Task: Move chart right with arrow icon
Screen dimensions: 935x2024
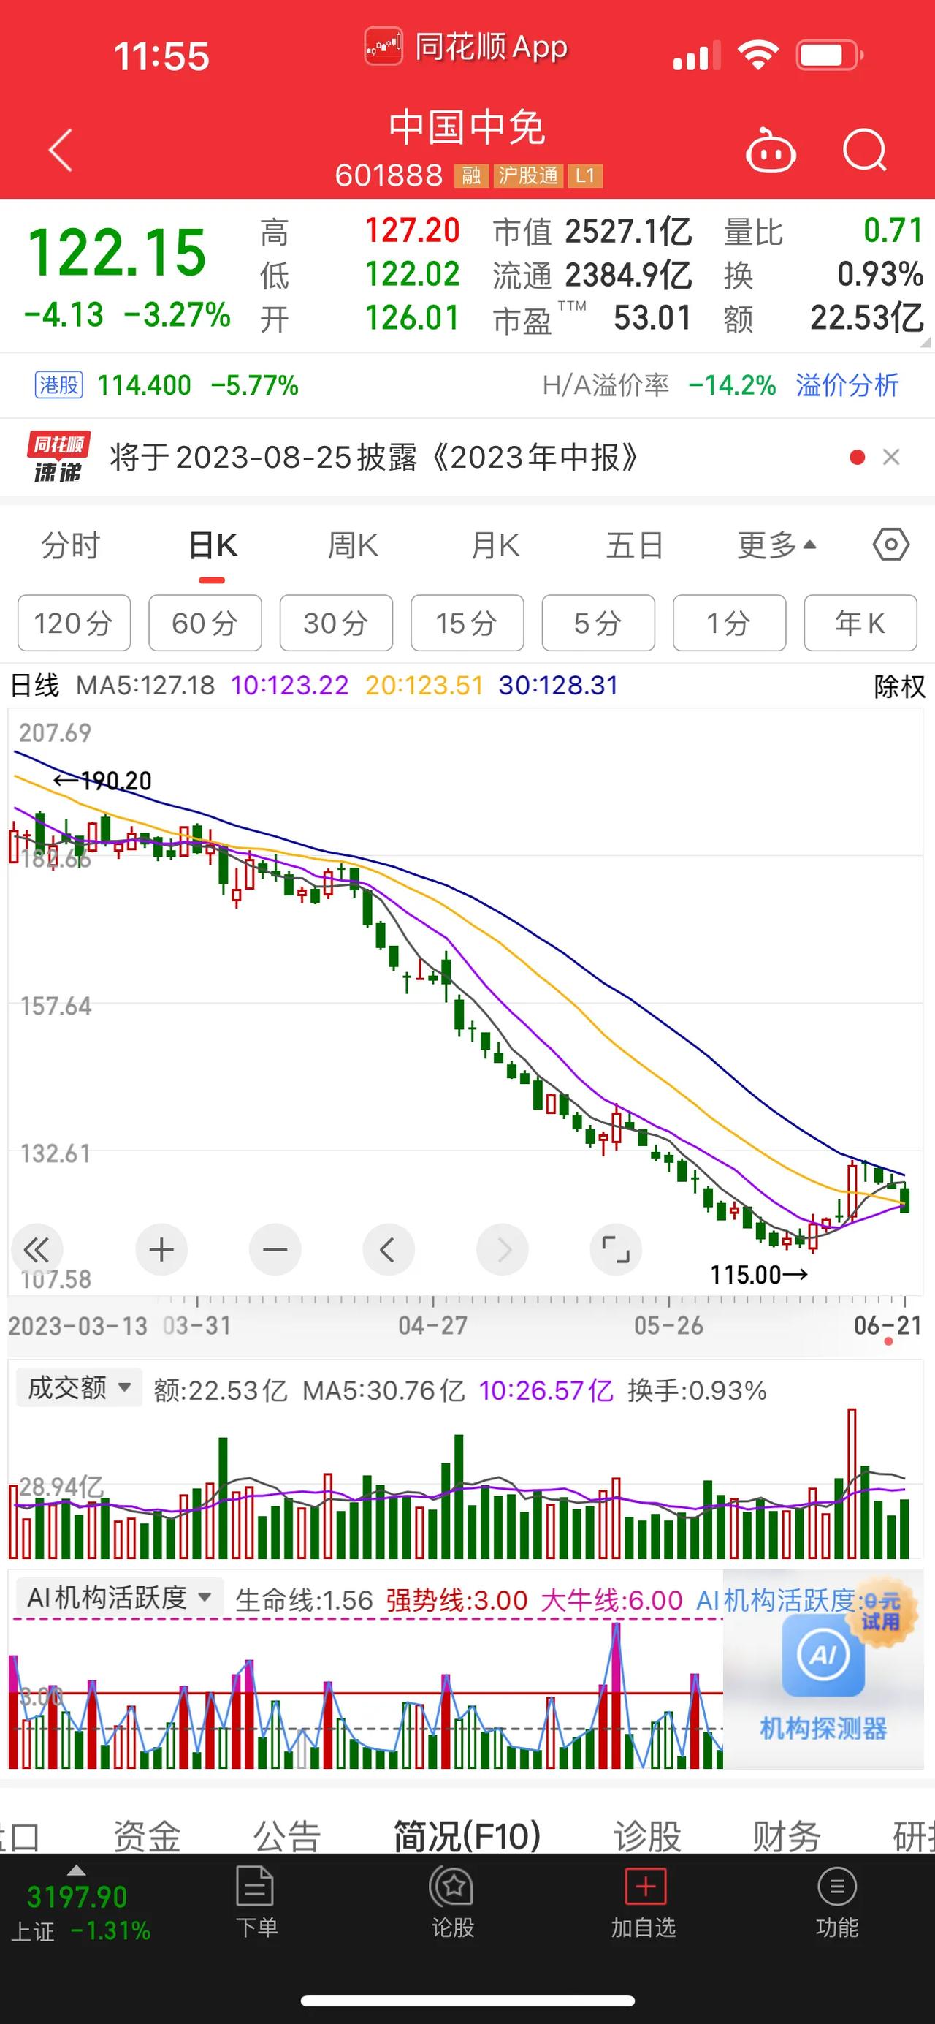Action: pyautogui.click(x=503, y=1249)
